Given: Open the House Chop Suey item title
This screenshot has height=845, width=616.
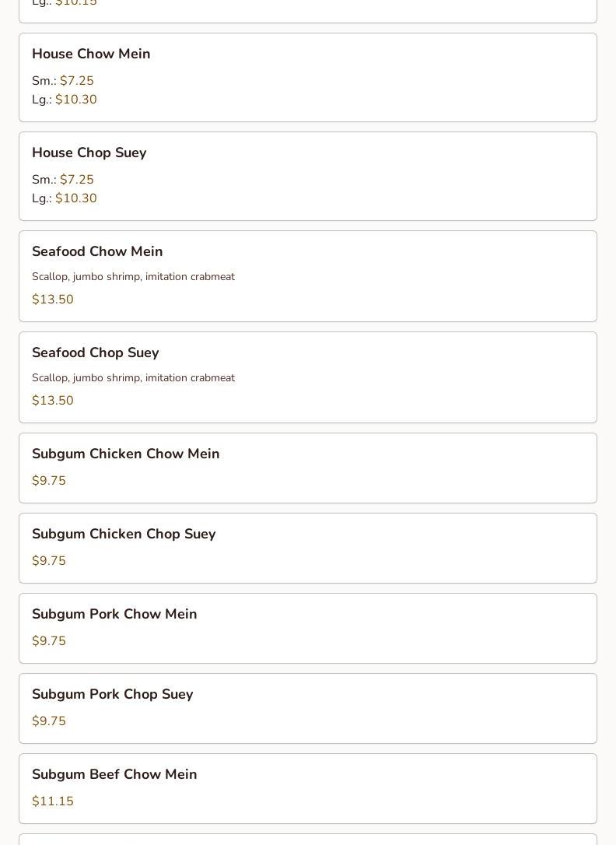Looking at the screenshot, I should (x=89, y=153).
